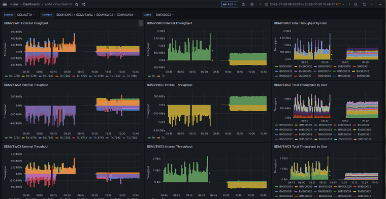386x199 pixels.
Task: Star the z/VM Virtual Switch dashboard
Action: pos(77,4)
